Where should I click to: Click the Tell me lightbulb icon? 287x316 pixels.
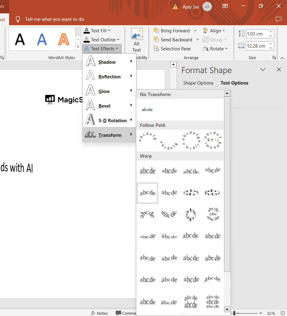(x=18, y=19)
